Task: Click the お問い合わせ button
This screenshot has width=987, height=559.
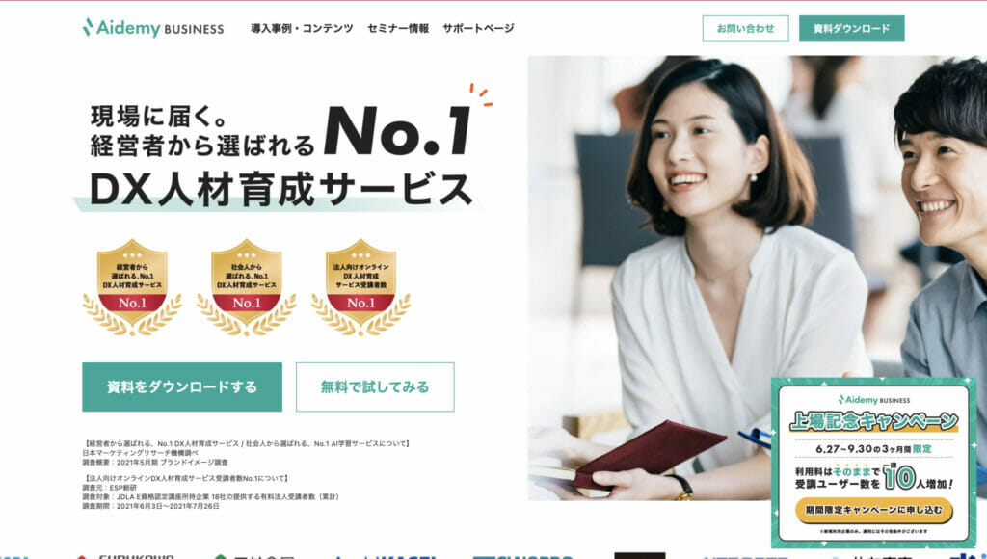Action: (745, 28)
